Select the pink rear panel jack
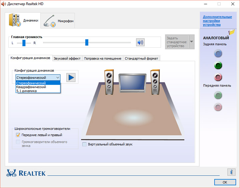The height and width of the screenshot is (188, 240). pos(218,77)
